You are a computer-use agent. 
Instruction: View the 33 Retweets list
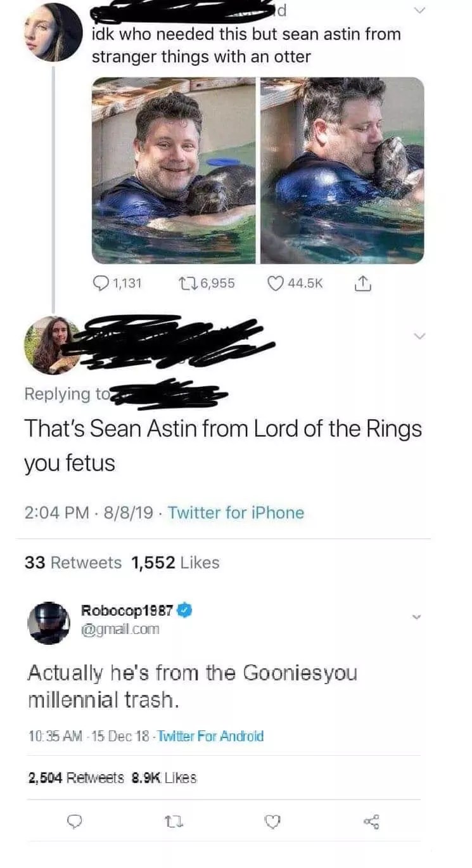coord(73,562)
